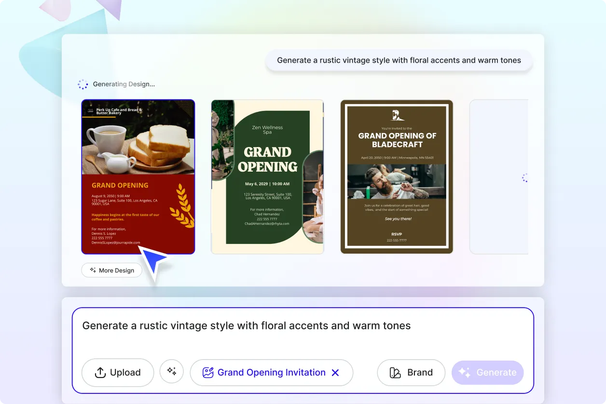This screenshot has width=606, height=404.
Task: Click the Generating Design loading spinner icon
Action: (83, 84)
